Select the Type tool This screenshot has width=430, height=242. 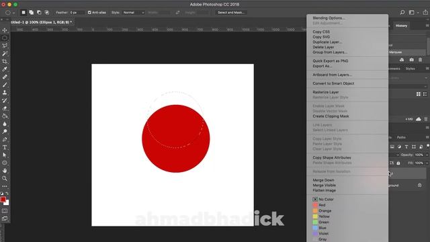click(5, 147)
